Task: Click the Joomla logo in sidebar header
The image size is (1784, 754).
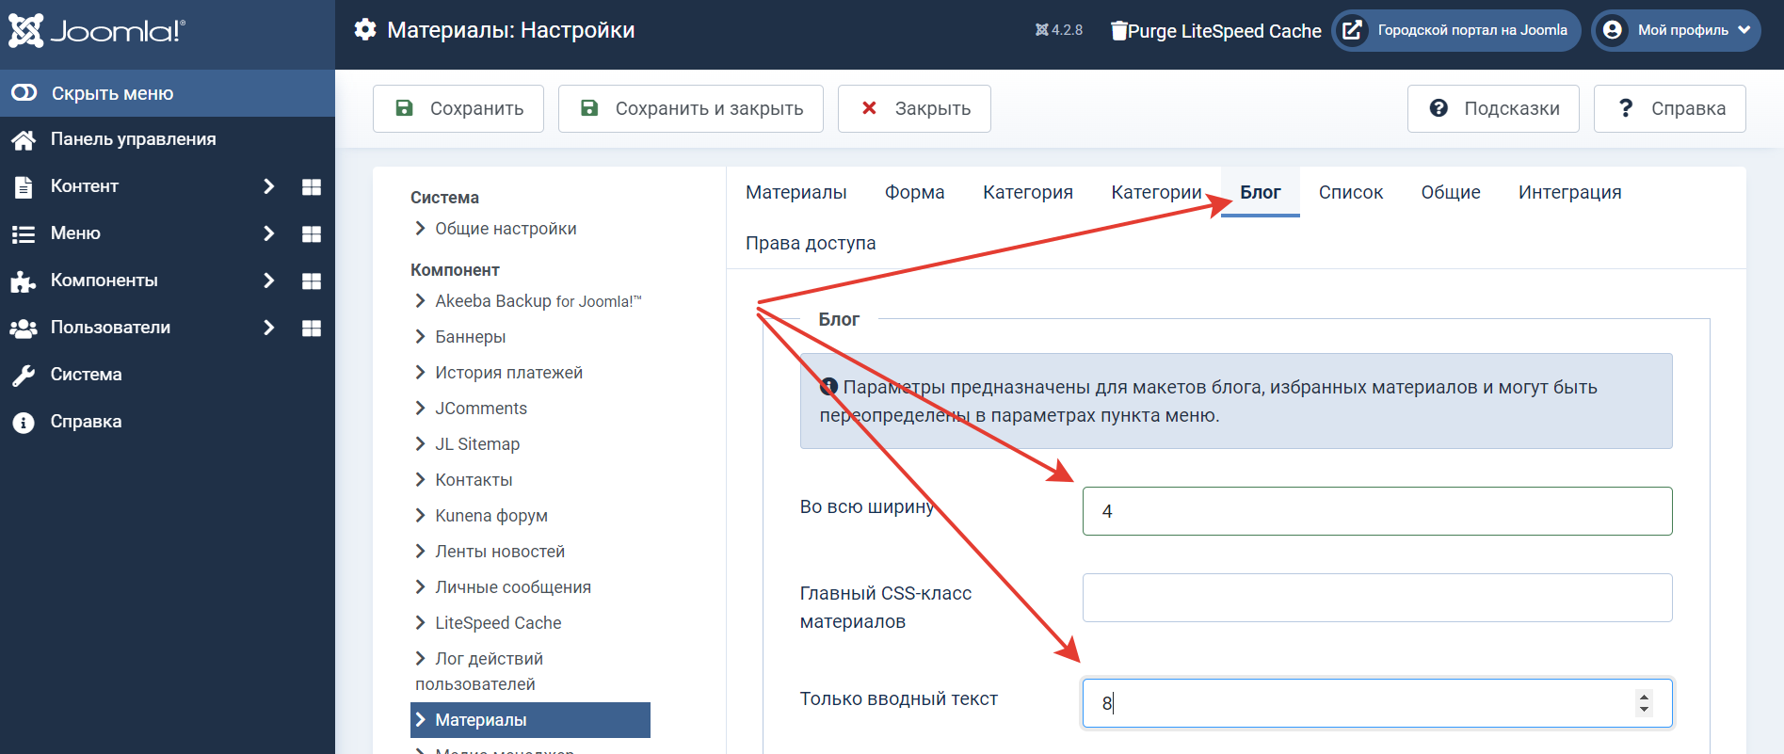Action: pos(97,31)
